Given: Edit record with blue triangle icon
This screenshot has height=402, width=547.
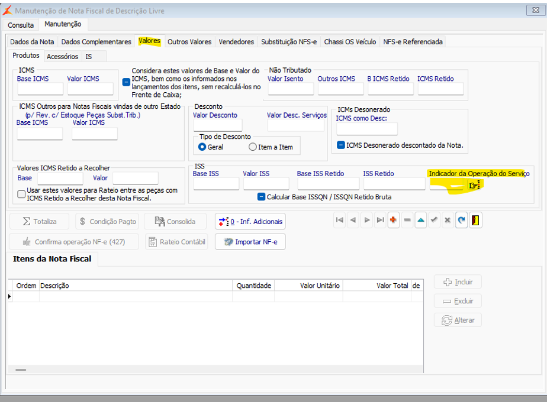Looking at the screenshot, I should (x=421, y=220).
